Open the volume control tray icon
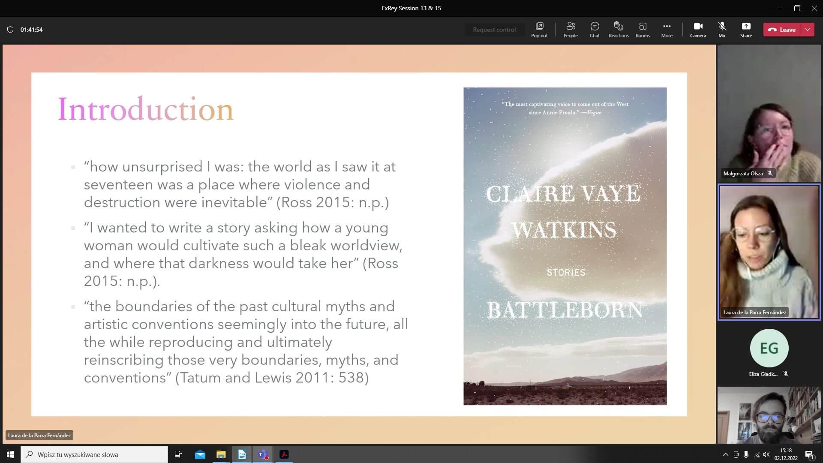 pyautogui.click(x=767, y=454)
